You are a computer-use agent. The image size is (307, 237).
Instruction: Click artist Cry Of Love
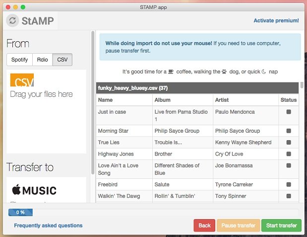tap(229, 154)
